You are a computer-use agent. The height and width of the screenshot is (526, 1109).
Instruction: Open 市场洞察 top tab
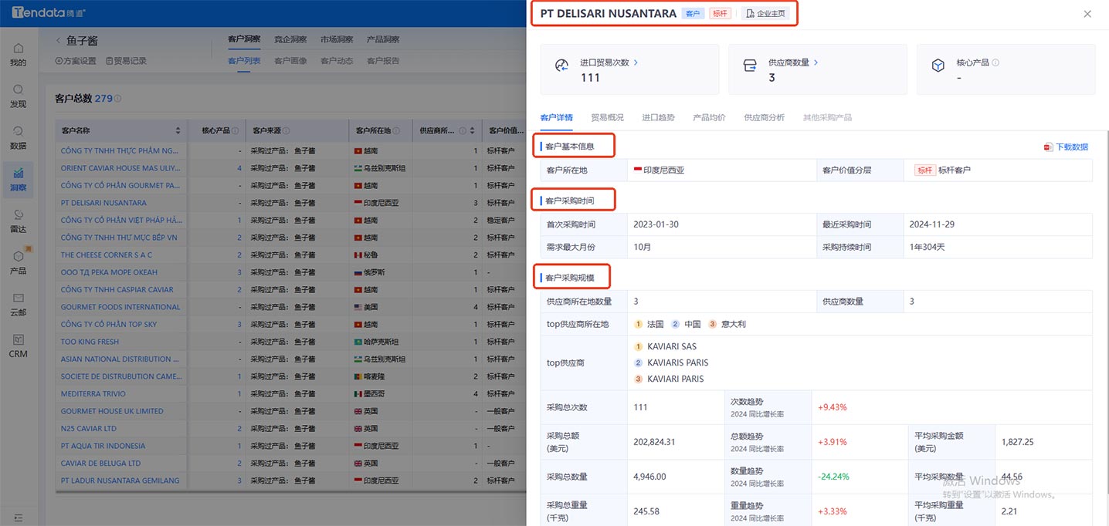pos(337,39)
